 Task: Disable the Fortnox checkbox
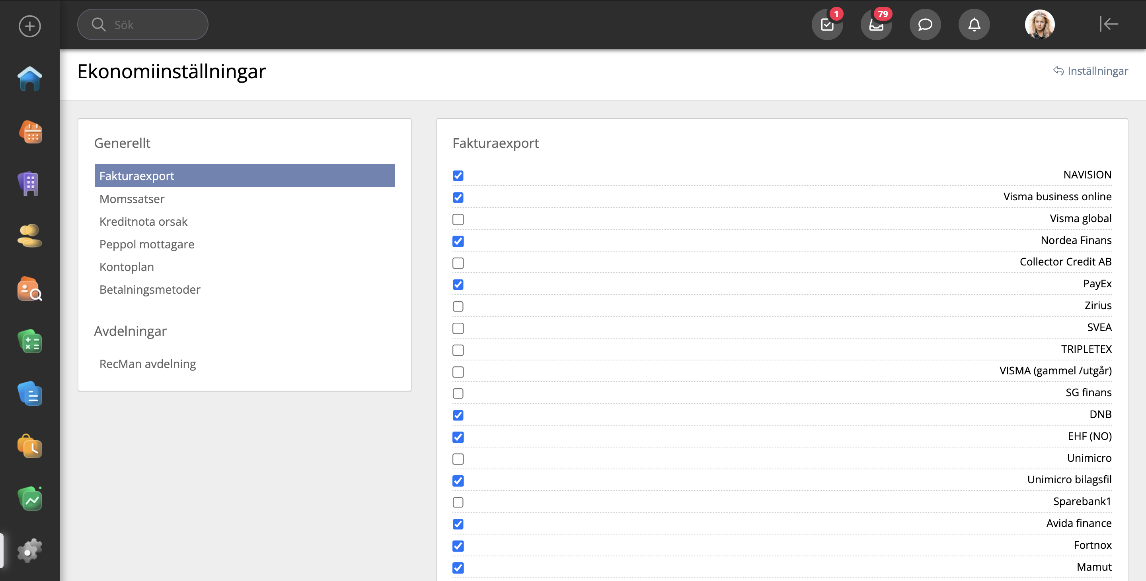tap(458, 546)
